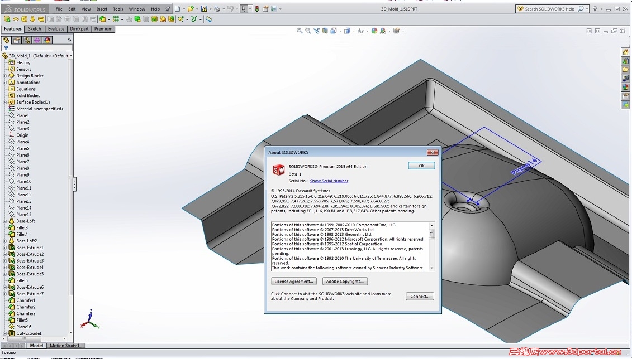
Task: Click the Plane16 label in viewport
Action: tap(524, 167)
